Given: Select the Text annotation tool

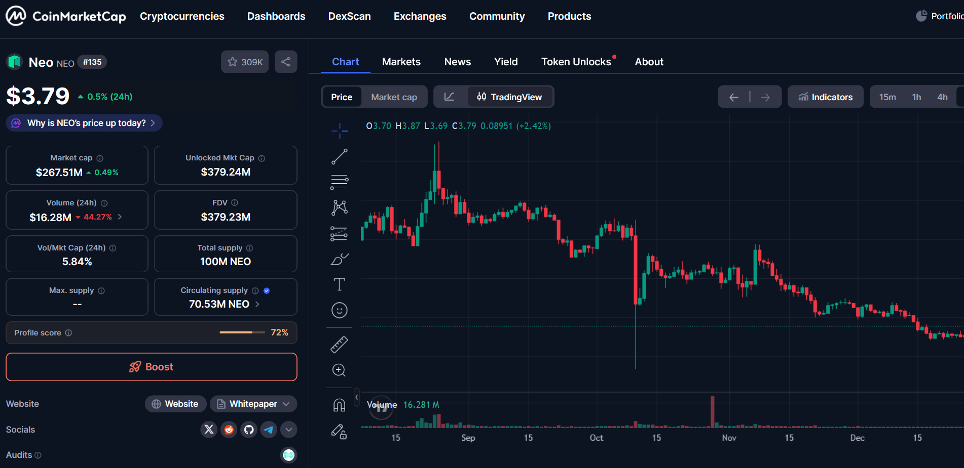Looking at the screenshot, I should pyautogui.click(x=339, y=284).
